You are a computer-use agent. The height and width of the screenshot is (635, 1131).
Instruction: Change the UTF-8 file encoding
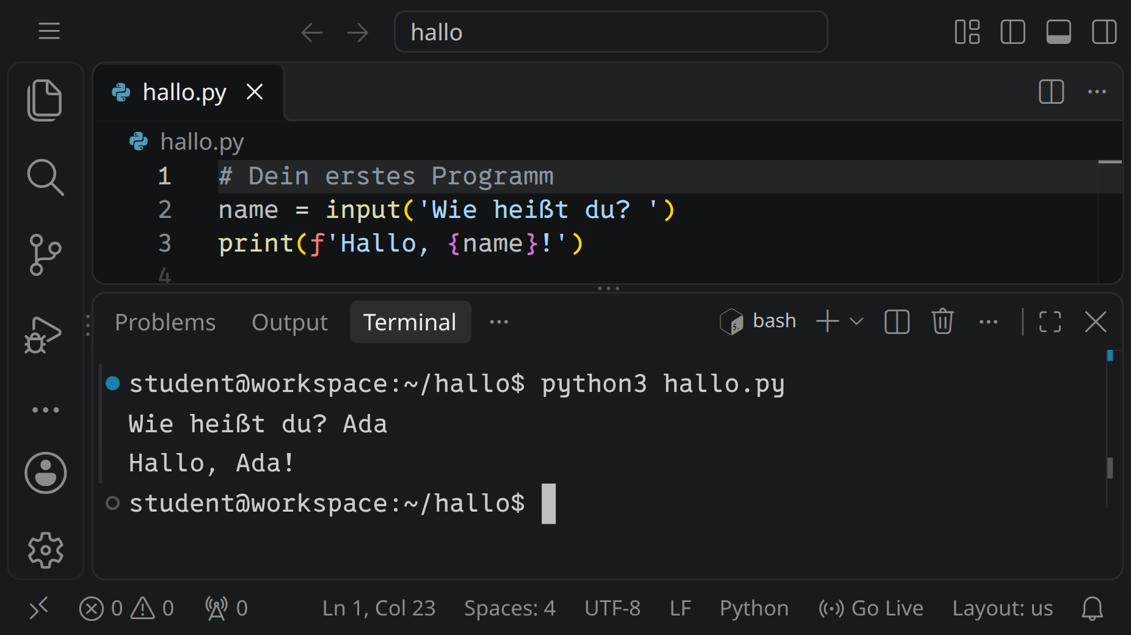(613, 608)
